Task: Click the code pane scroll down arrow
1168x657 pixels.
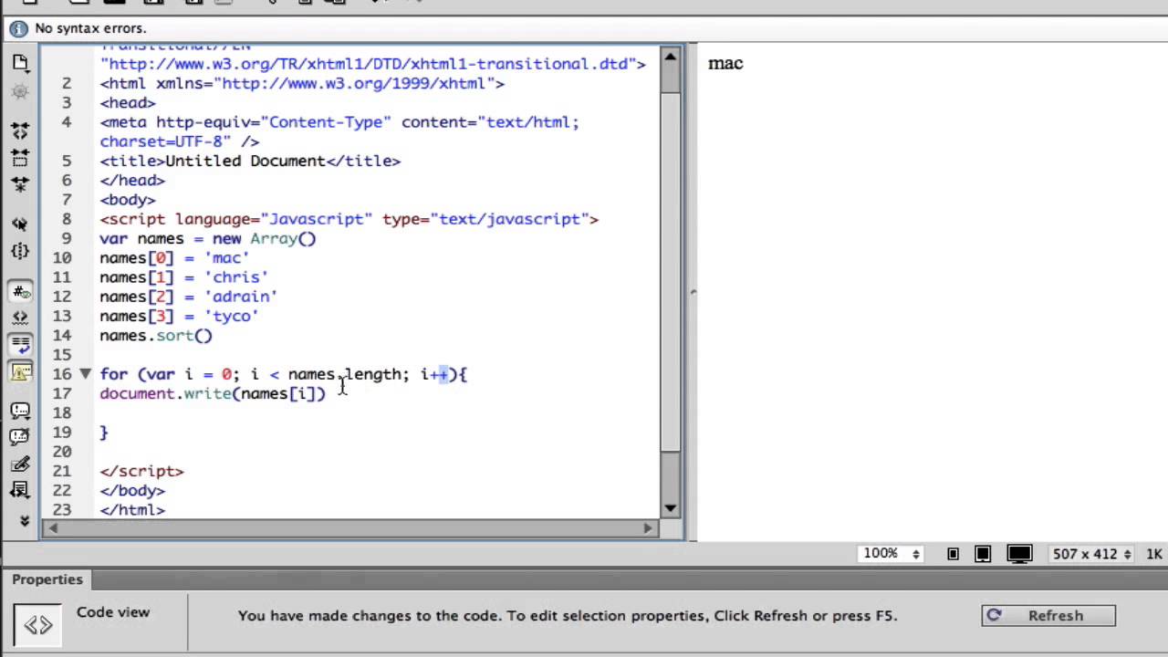Action: 671,509
